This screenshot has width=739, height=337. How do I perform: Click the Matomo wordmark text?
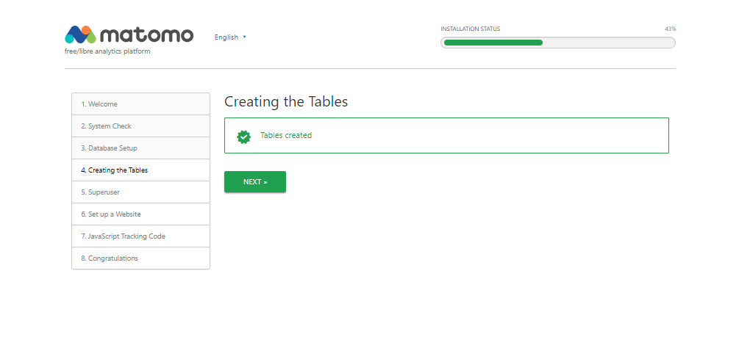(146, 35)
